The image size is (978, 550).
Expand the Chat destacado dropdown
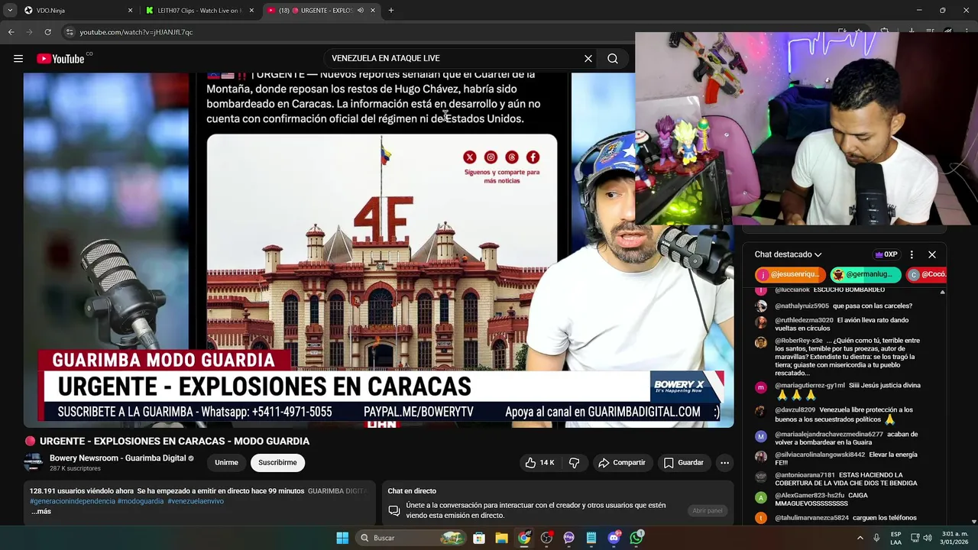click(x=788, y=254)
